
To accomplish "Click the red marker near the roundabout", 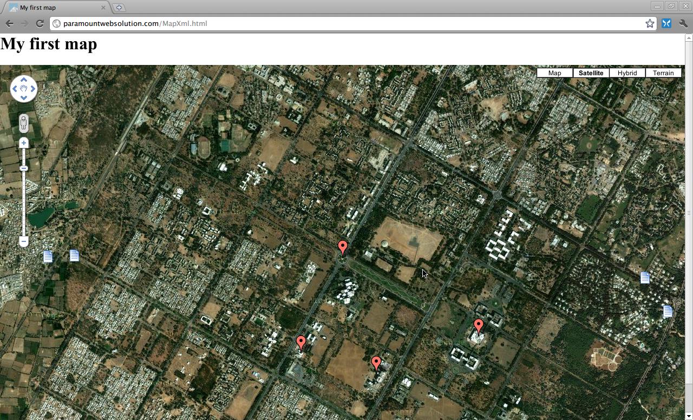I will coord(342,247).
